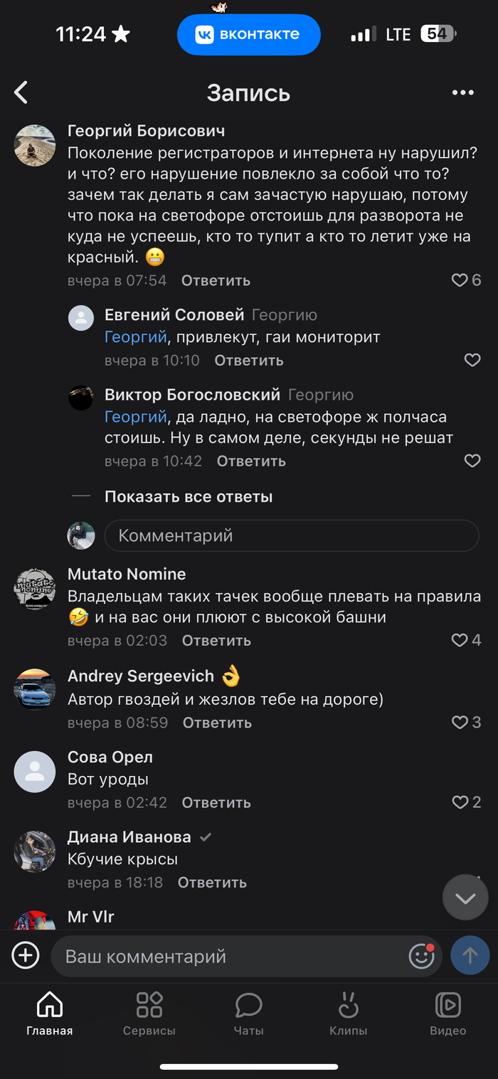The height and width of the screenshot is (1079, 498).
Task: Expand replies with Показать все ответы
Action: pos(189,496)
